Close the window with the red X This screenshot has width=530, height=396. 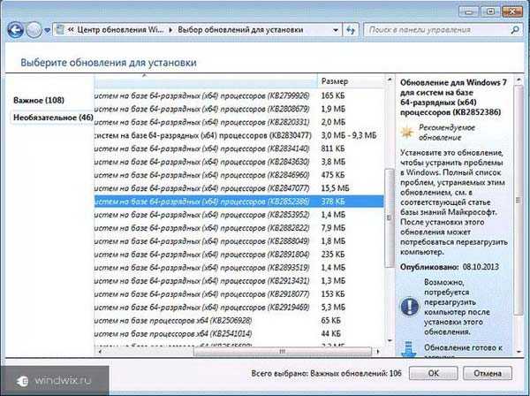pyautogui.click(x=512, y=11)
